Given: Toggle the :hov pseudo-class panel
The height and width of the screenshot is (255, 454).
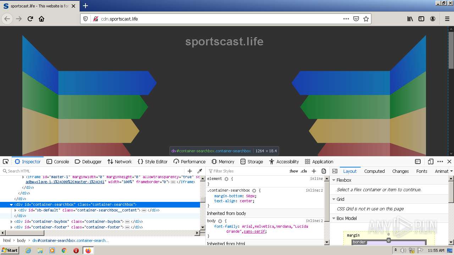Looking at the screenshot, I should click(294, 171).
